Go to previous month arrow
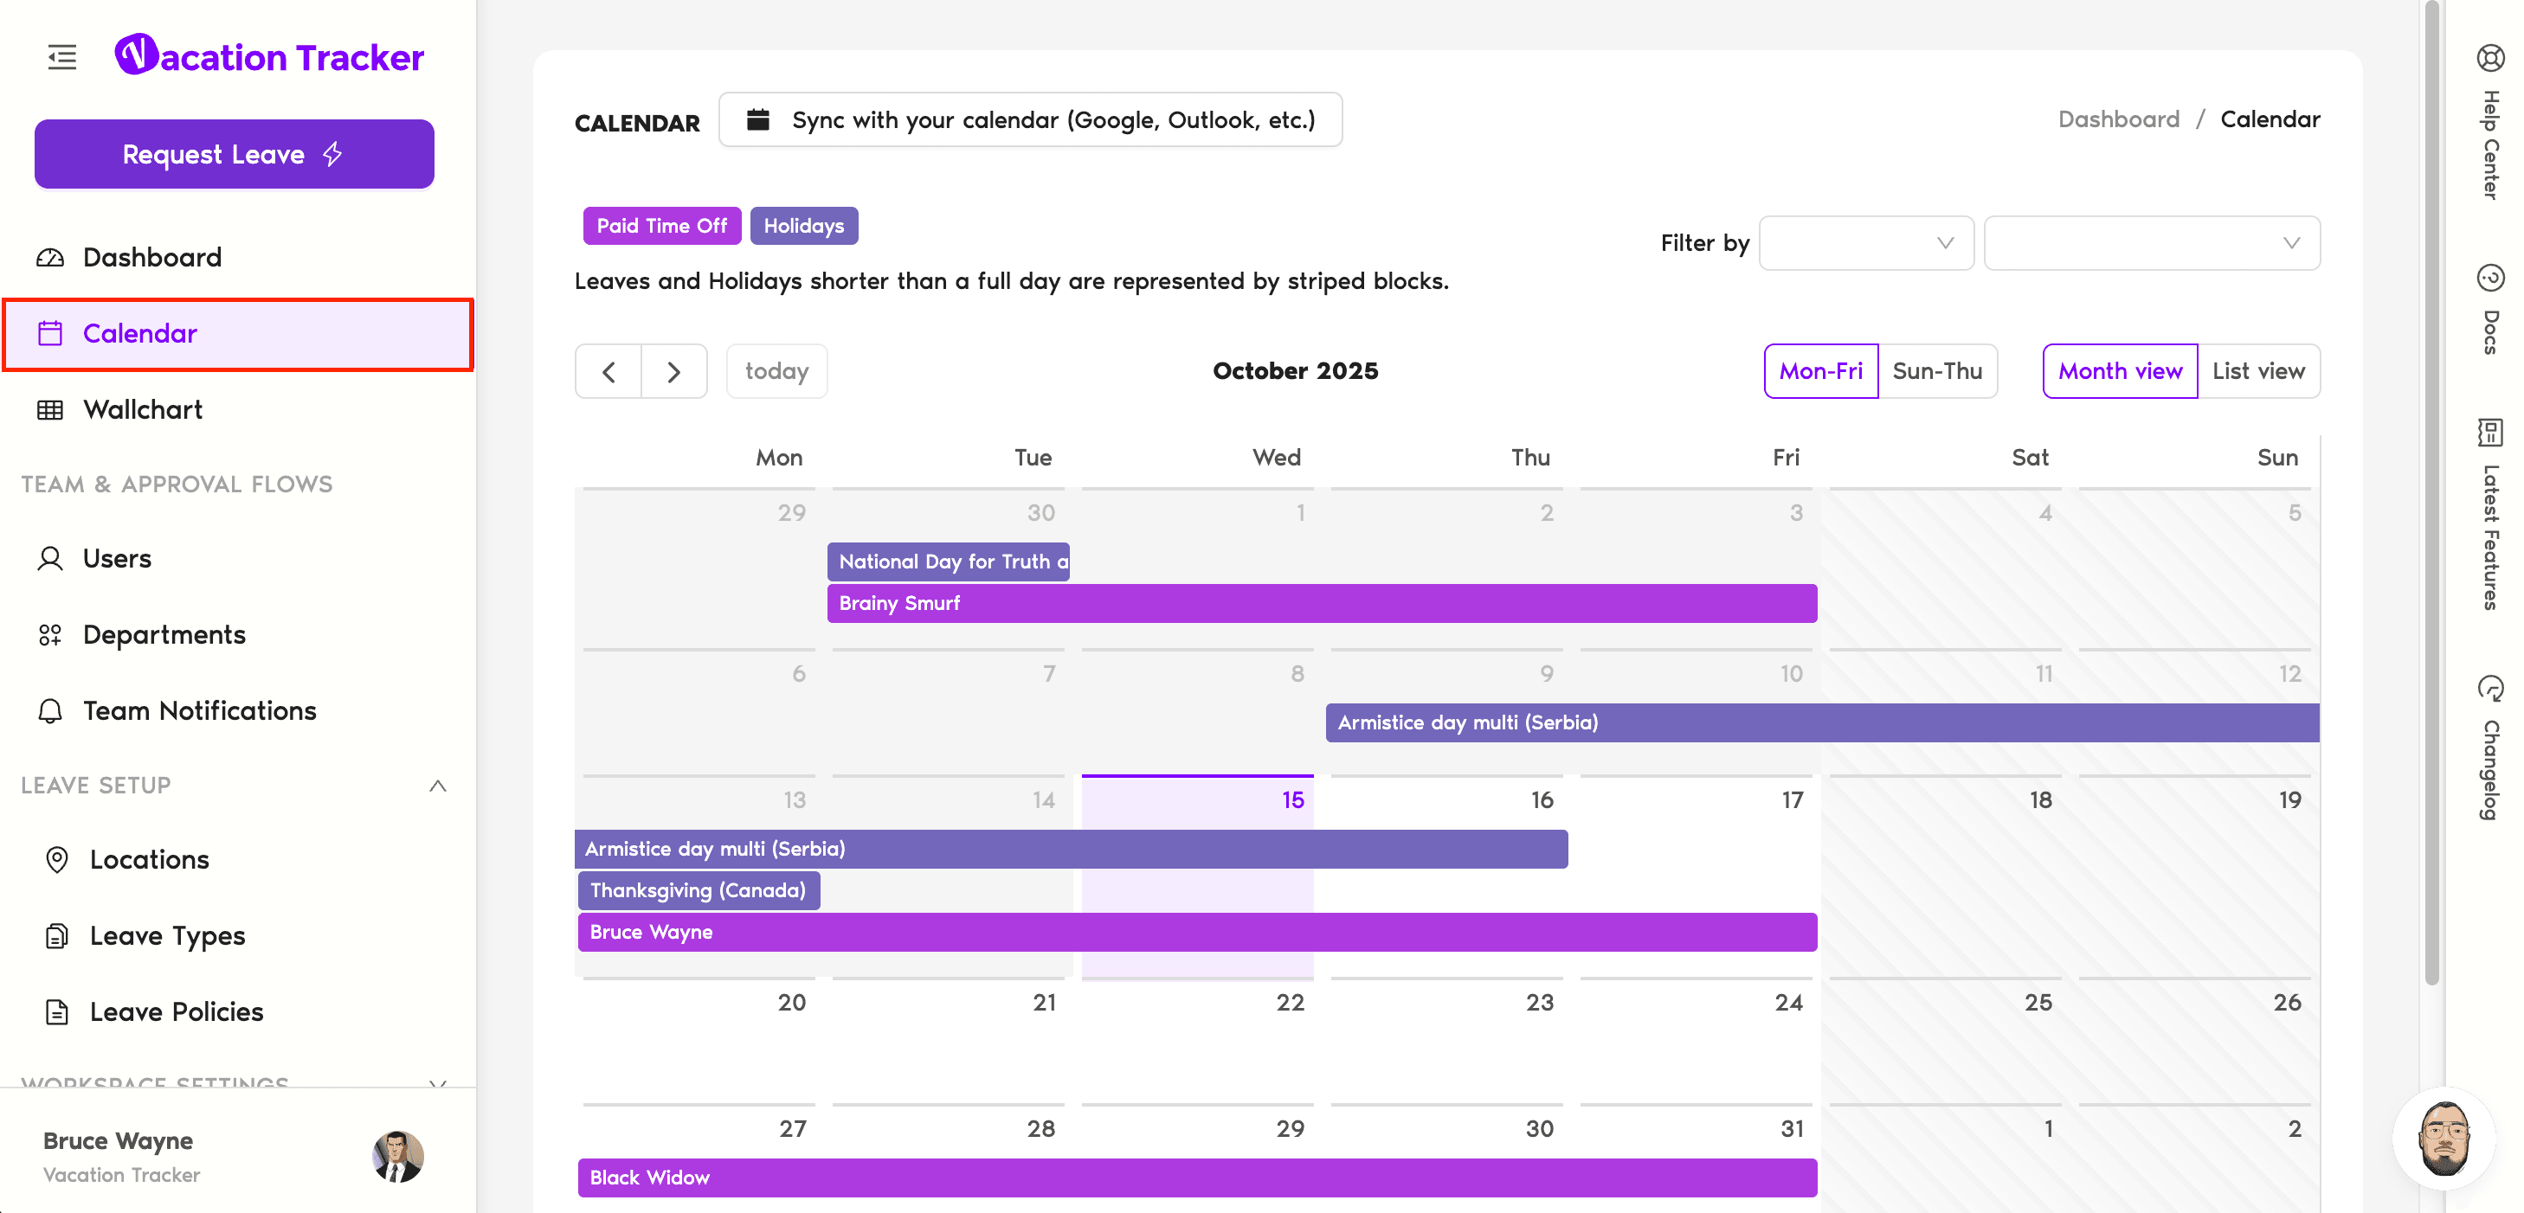 point(608,372)
